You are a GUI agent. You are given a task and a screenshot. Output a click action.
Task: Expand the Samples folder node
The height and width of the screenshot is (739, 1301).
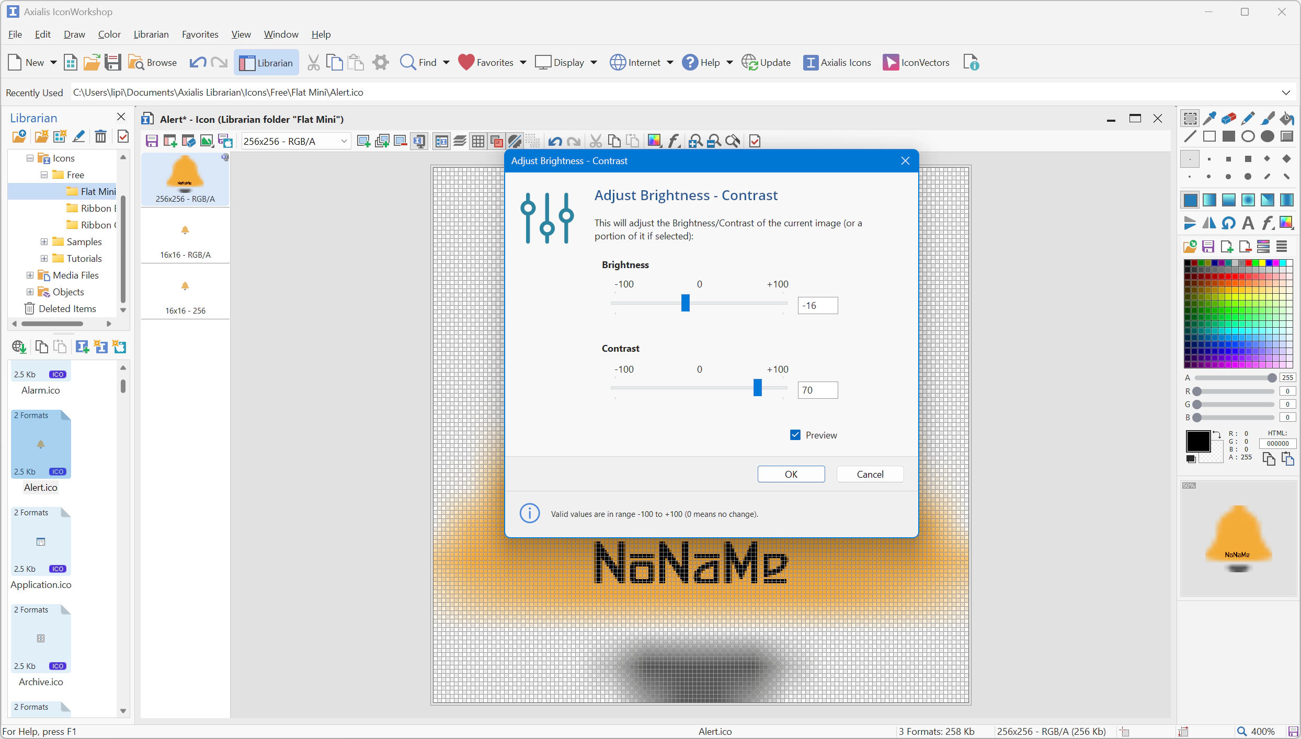pyautogui.click(x=44, y=241)
